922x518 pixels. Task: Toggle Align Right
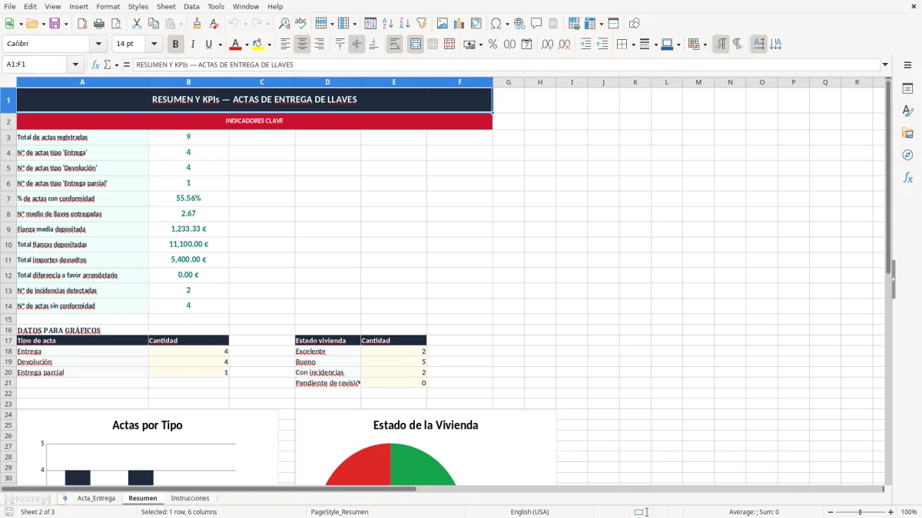click(x=319, y=45)
